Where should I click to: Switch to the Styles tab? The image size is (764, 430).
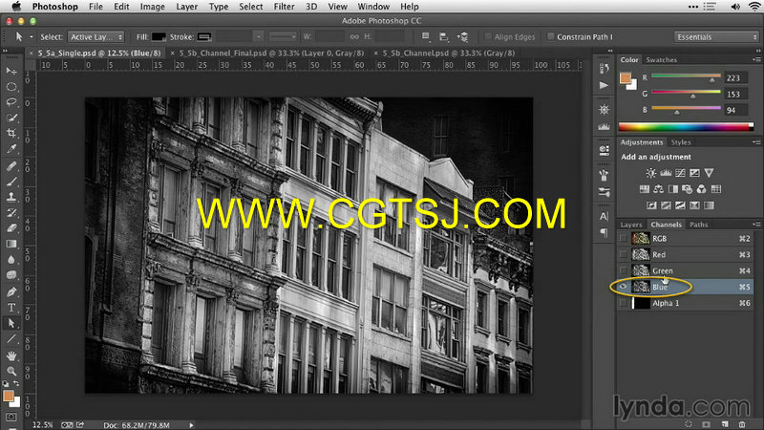point(681,142)
